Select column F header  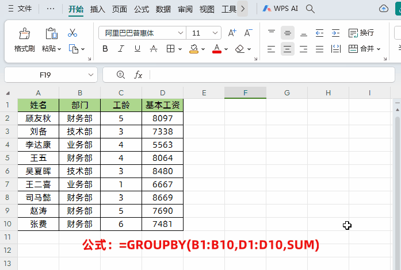click(245, 92)
